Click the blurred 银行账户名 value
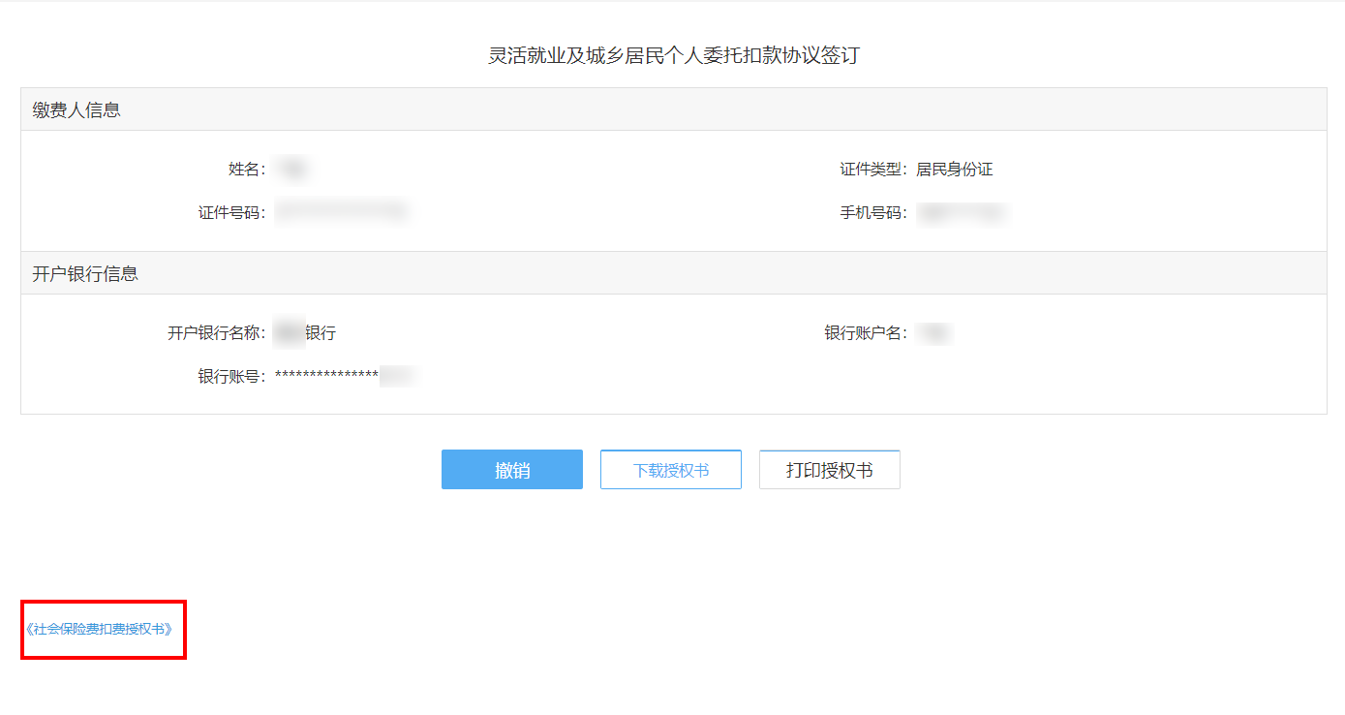The image size is (1345, 715). (x=934, y=333)
